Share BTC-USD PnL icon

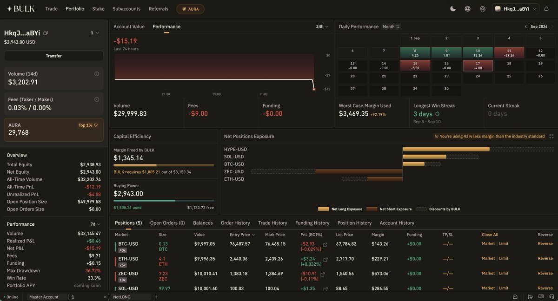325,245
